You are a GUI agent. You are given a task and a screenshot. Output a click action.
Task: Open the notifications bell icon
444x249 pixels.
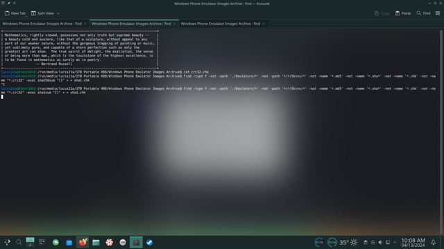tap(433, 242)
